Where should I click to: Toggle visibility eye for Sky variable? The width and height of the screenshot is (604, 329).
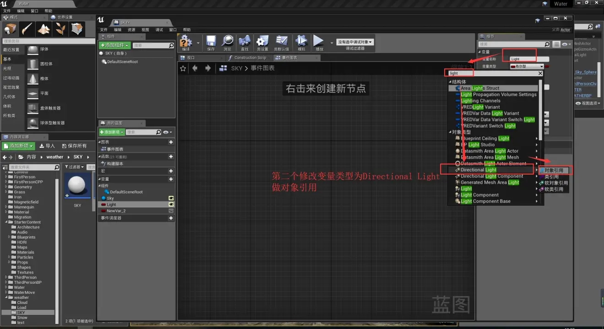coord(171,198)
